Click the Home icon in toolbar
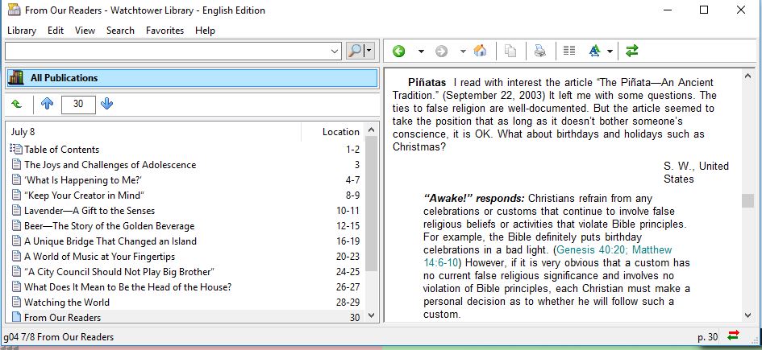This screenshot has height=350, width=762. (x=480, y=51)
